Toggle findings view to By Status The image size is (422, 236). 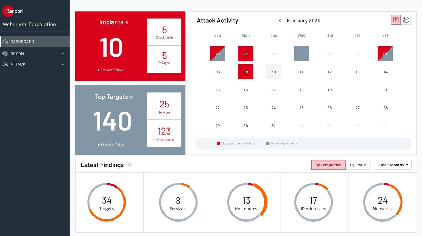(358, 165)
